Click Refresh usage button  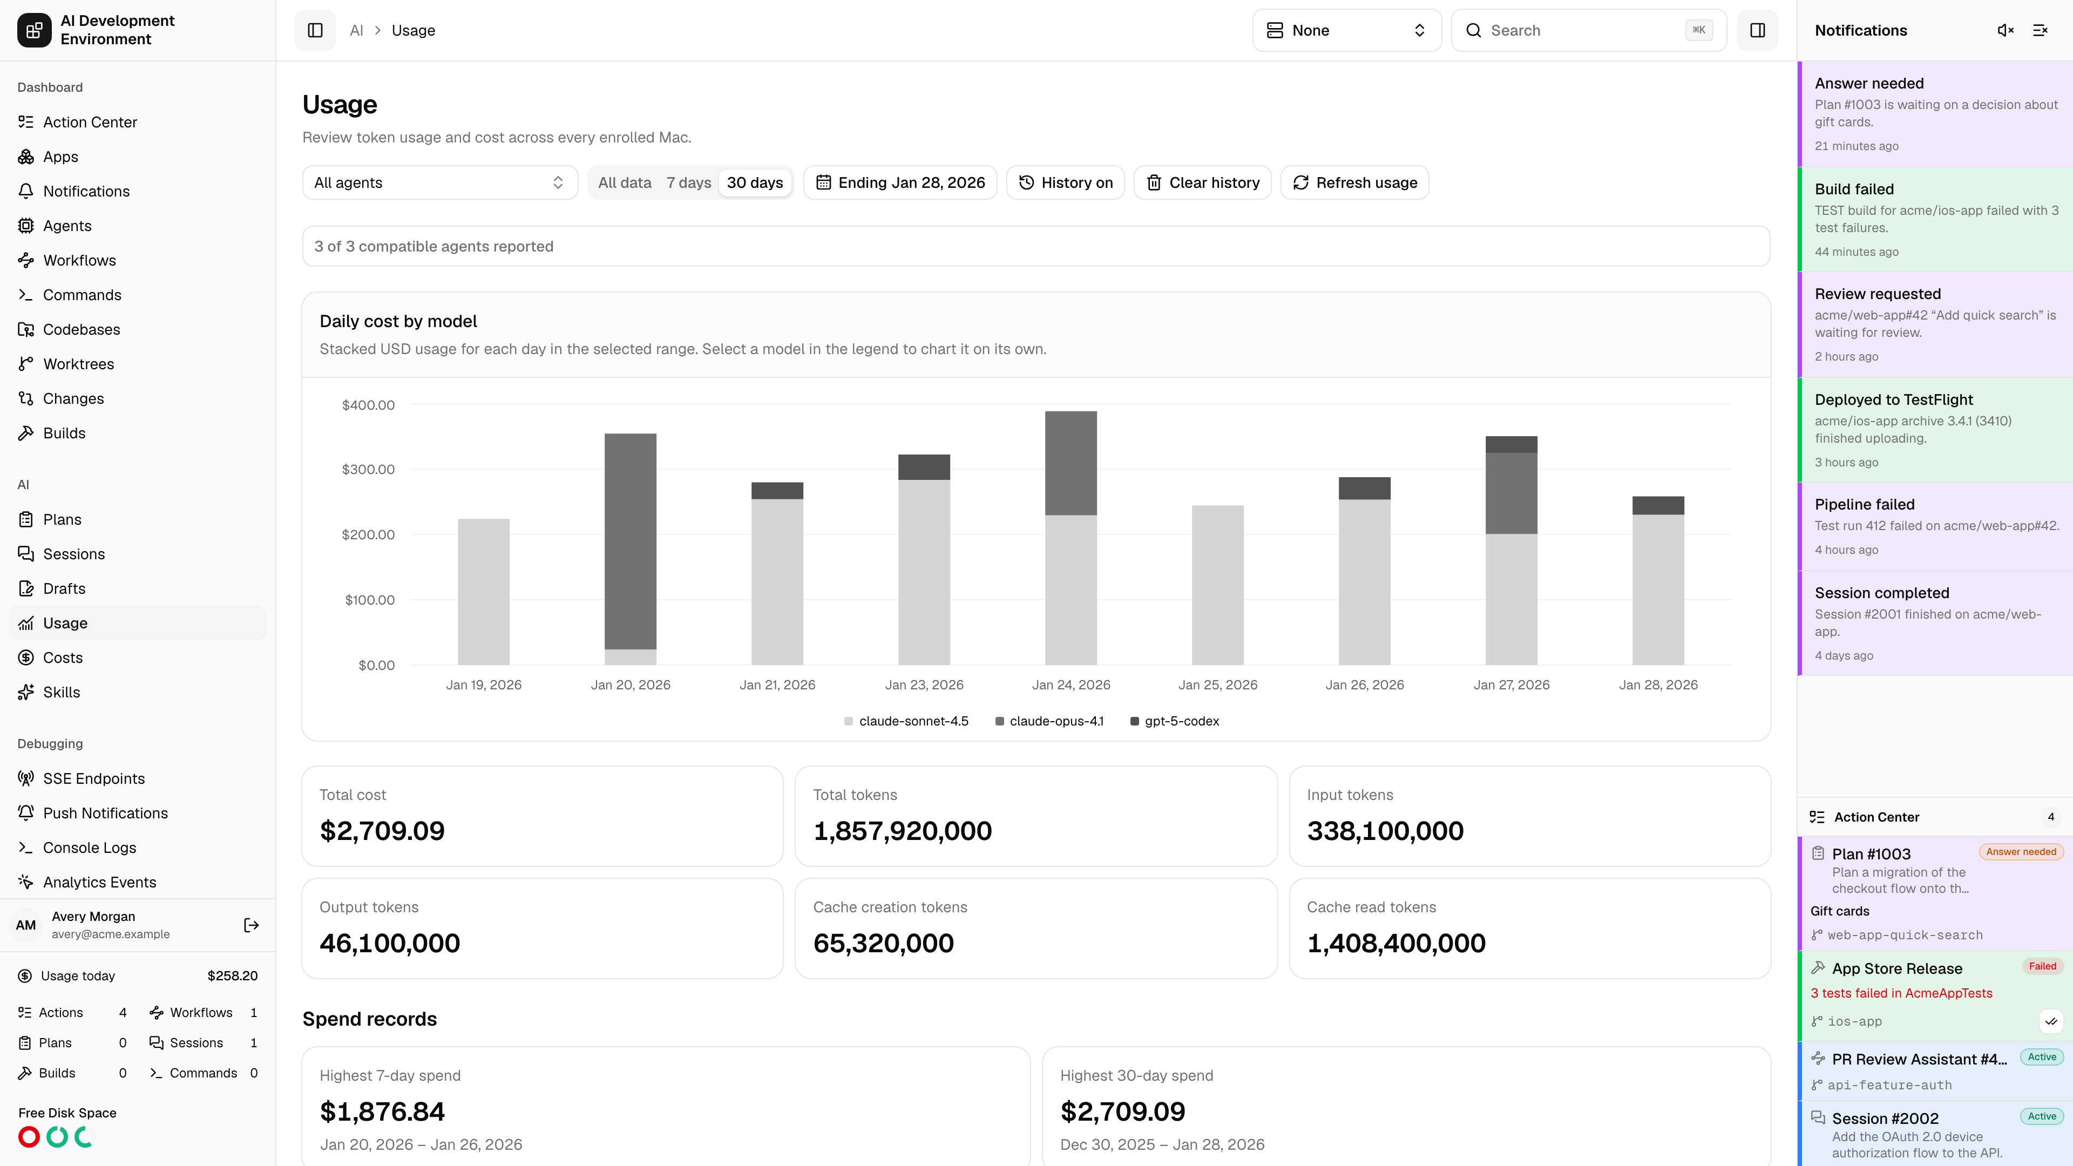(1354, 182)
